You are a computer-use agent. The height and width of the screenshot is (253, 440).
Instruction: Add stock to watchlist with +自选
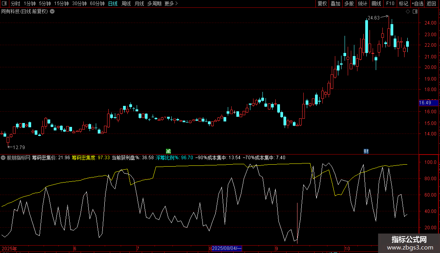(417, 4)
